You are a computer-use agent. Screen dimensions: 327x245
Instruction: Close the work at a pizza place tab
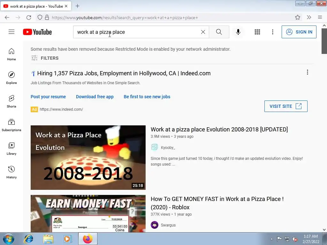[x=66, y=6]
